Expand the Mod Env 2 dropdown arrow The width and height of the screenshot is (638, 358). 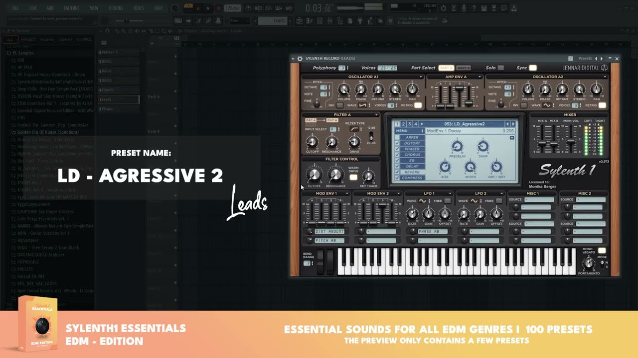coord(399,193)
